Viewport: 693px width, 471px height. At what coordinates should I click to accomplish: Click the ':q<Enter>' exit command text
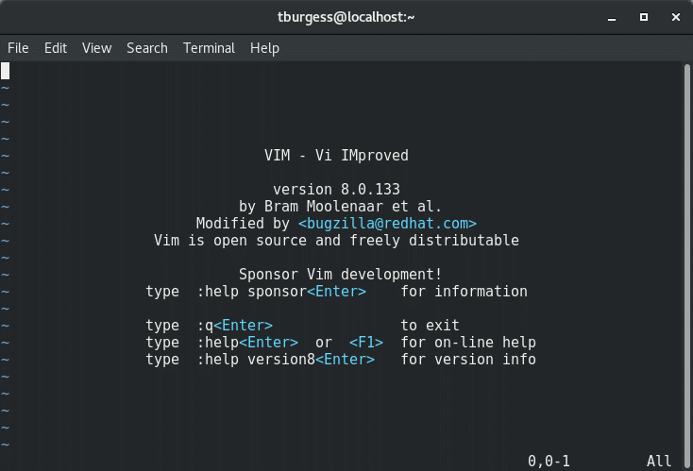(x=235, y=326)
